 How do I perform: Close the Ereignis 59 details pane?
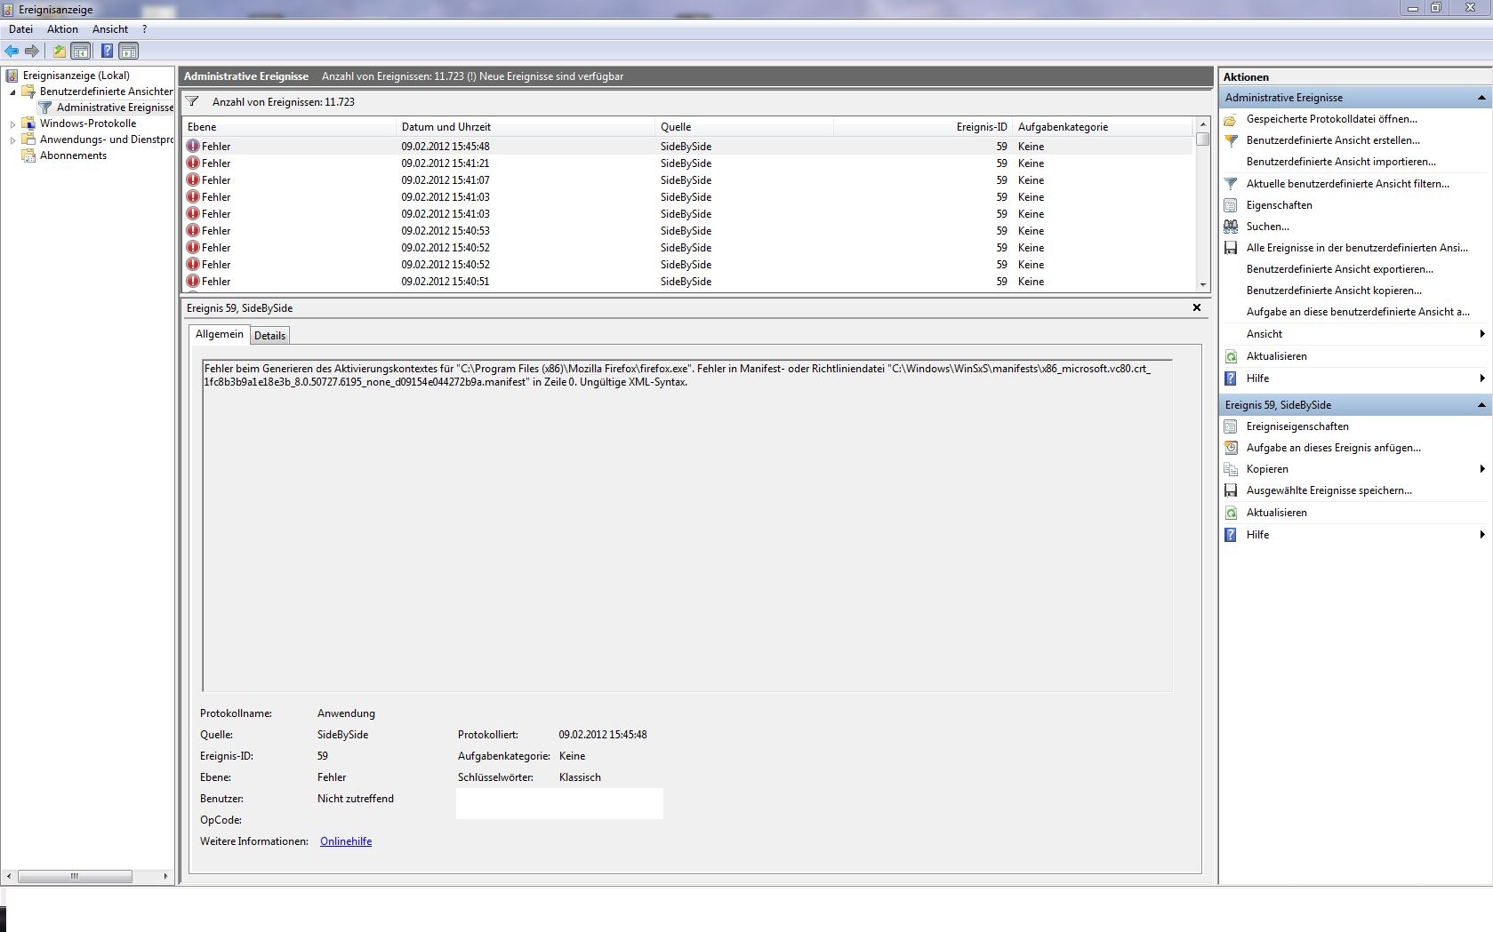click(x=1197, y=307)
